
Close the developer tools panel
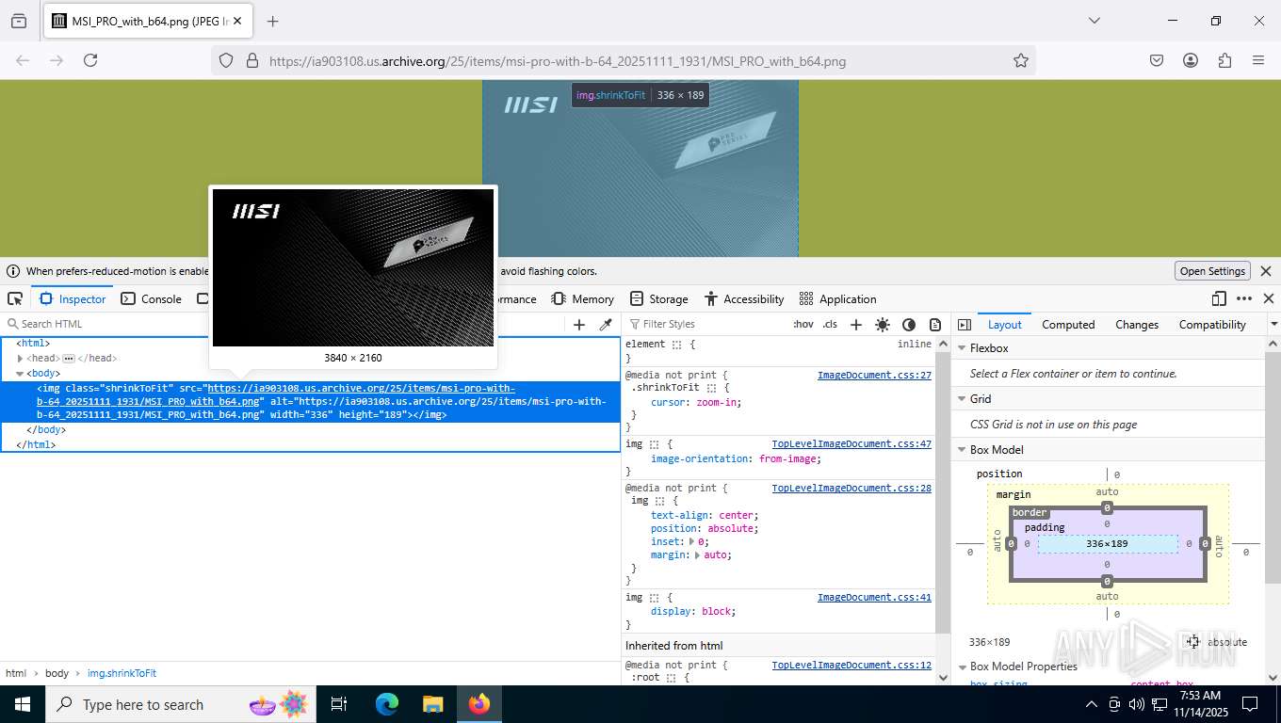tap(1269, 298)
